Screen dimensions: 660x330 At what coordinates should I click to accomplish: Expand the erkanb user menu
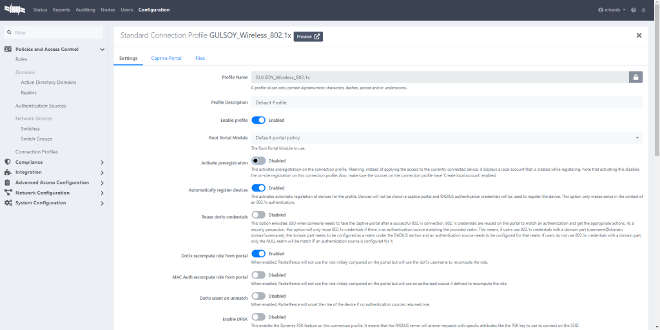[612, 10]
